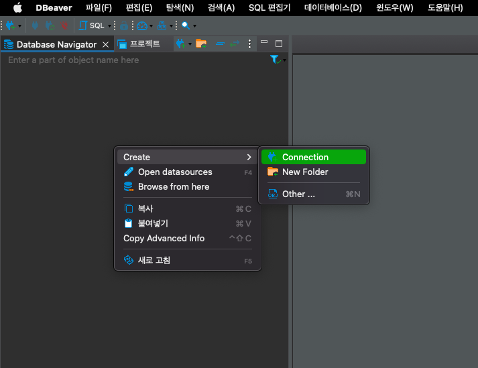Open the 윈도우(W) menu
478x368 pixels.
pos(394,7)
